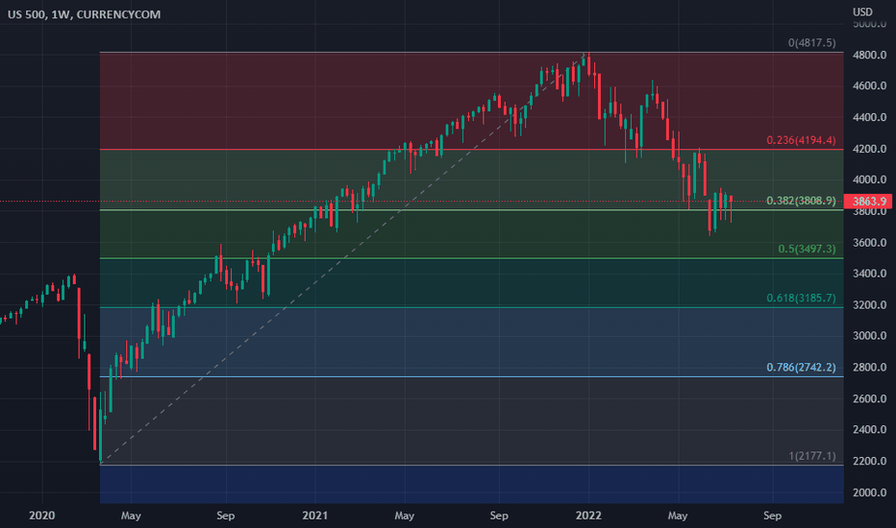Click the 3200.0 price axis label
The width and height of the screenshot is (896, 528).
(869, 305)
